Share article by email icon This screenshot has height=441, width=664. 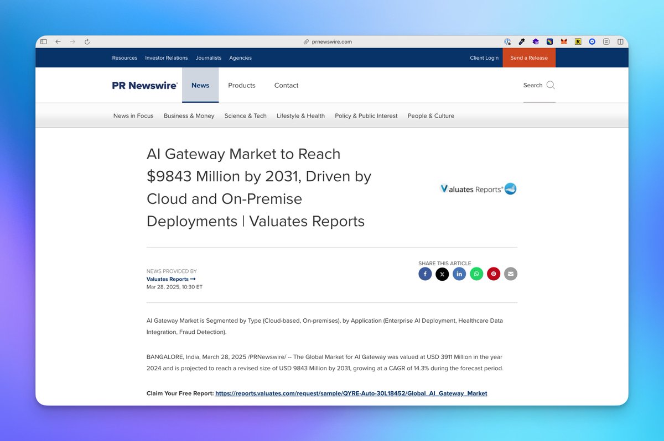pos(511,274)
